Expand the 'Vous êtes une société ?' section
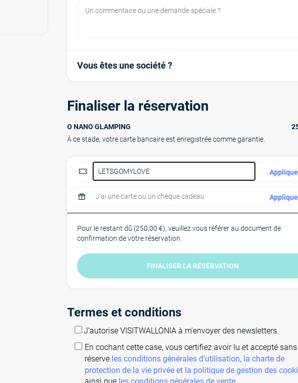Viewport: 298px width, 383px height. click(125, 66)
